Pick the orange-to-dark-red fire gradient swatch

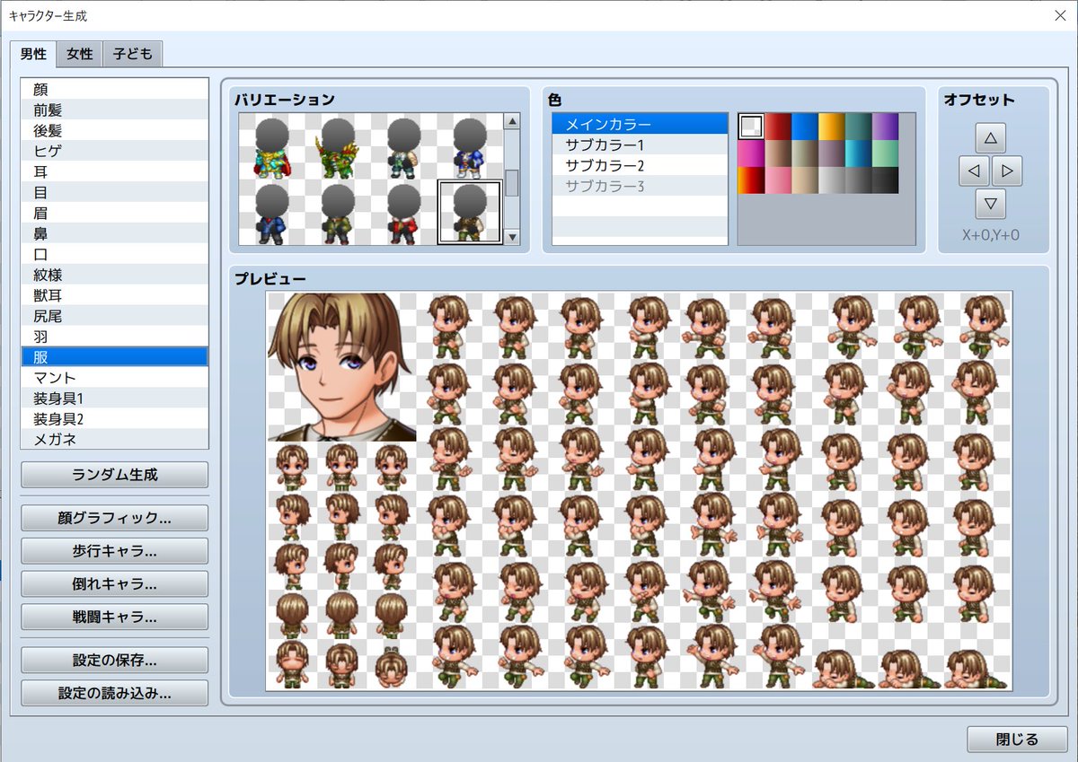point(751,180)
